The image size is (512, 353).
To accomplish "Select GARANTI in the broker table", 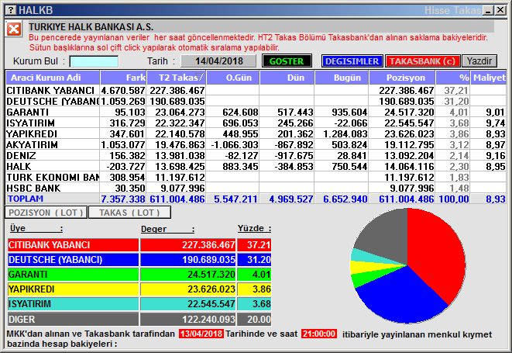I will pyautogui.click(x=27, y=112).
